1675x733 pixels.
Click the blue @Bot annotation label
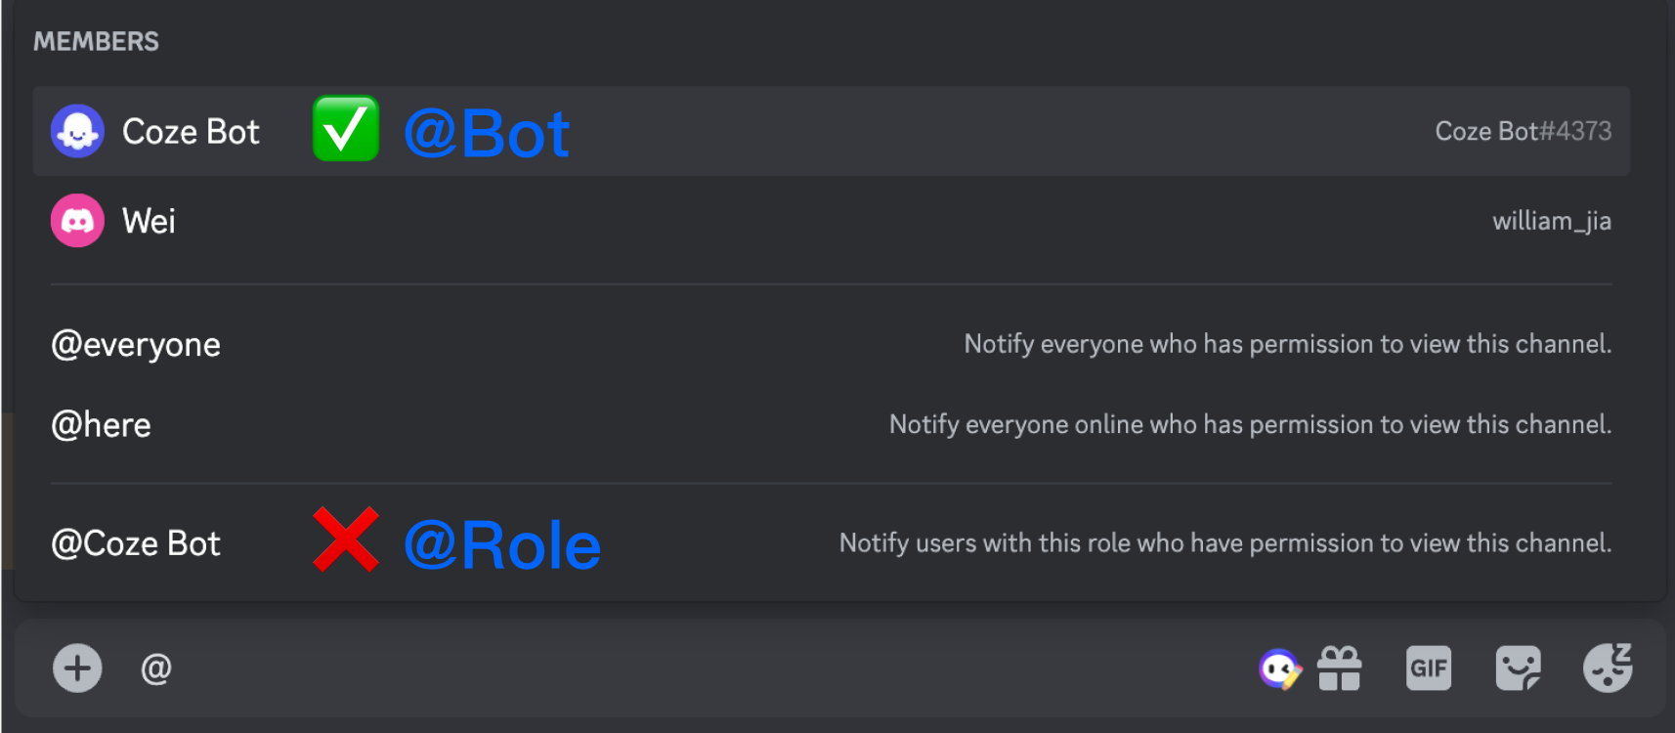click(486, 133)
